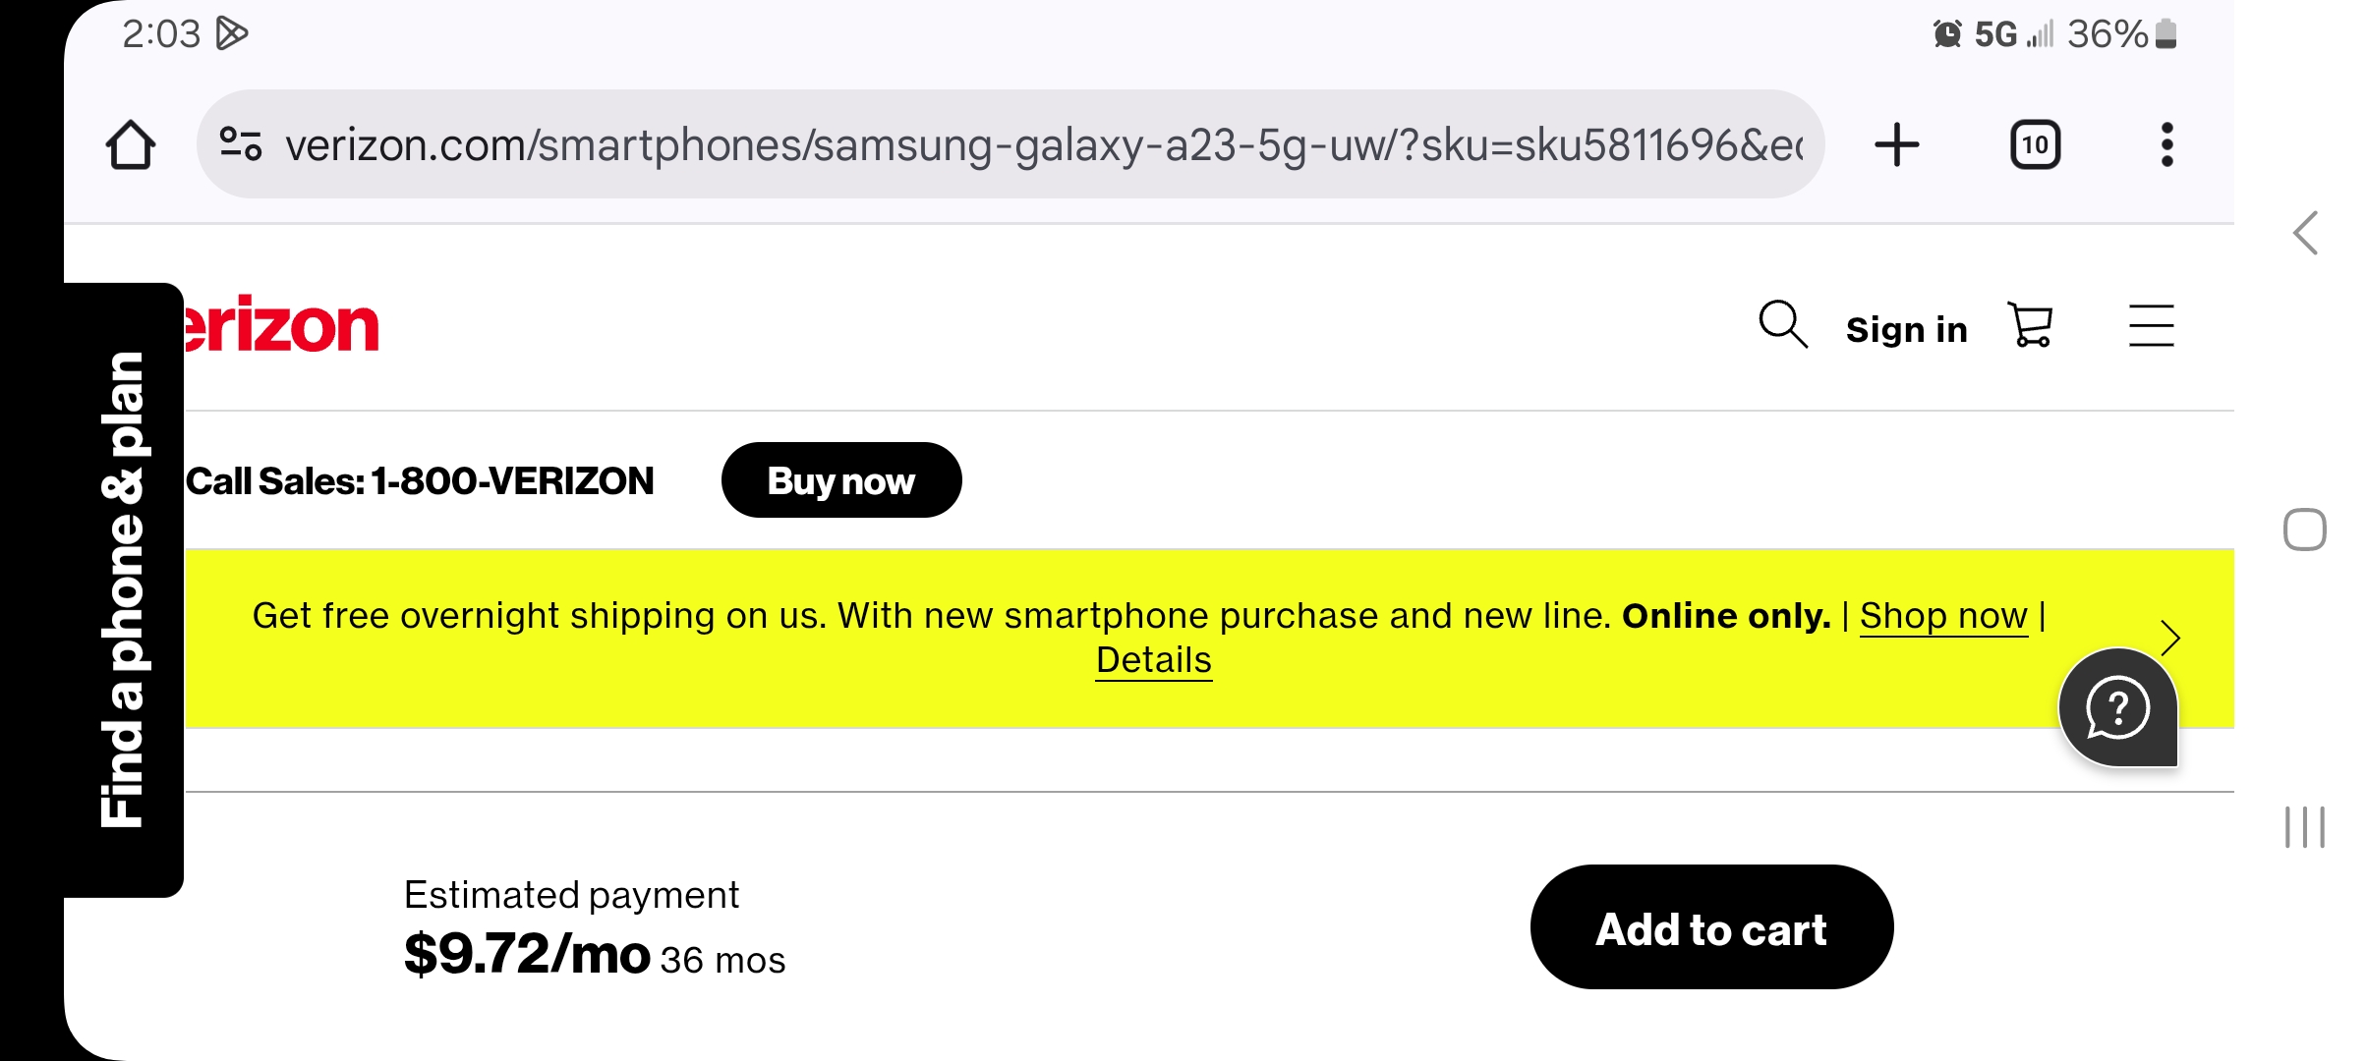Image resolution: width=2367 pixels, height=1061 pixels.
Task: Click the Verizon logo
Action: [281, 325]
